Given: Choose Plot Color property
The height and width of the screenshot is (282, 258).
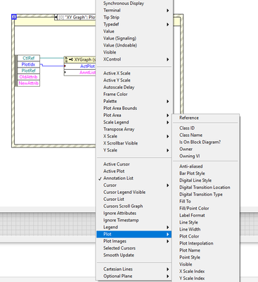Looking at the screenshot, I should coord(206,236).
